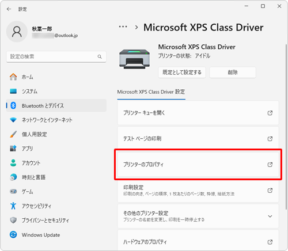
Task: Click the Bluetooth icon in sidebar
Action: pos(13,105)
